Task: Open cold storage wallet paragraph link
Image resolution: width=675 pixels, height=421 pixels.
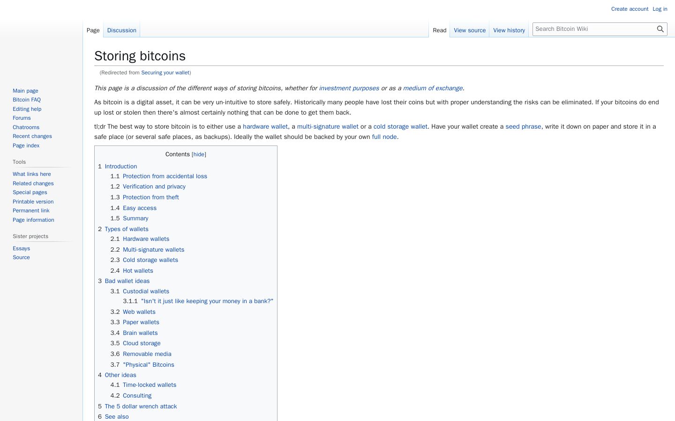Action: pos(400,126)
